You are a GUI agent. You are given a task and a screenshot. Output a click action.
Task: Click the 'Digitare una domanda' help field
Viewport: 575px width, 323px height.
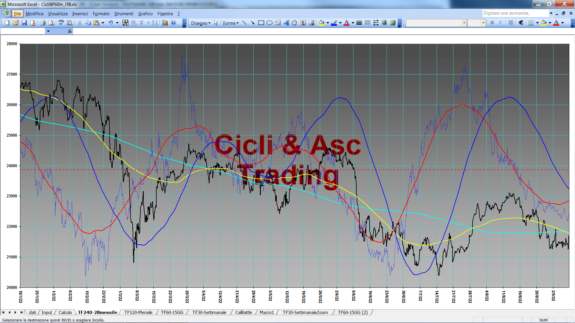pyautogui.click(x=515, y=13)
